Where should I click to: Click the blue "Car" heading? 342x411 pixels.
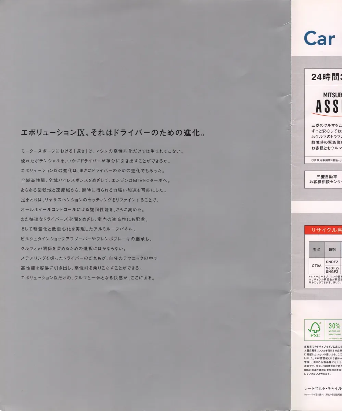click(x=319, y=38)
